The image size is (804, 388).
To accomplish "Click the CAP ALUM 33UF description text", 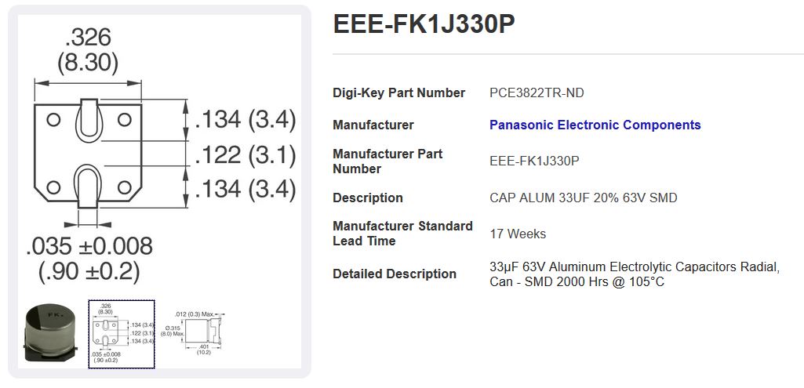I will tap(583, 198).
